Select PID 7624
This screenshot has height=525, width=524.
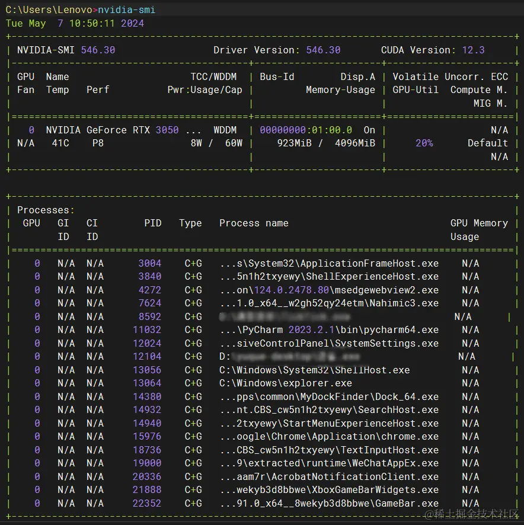click(x=150, y=303)
